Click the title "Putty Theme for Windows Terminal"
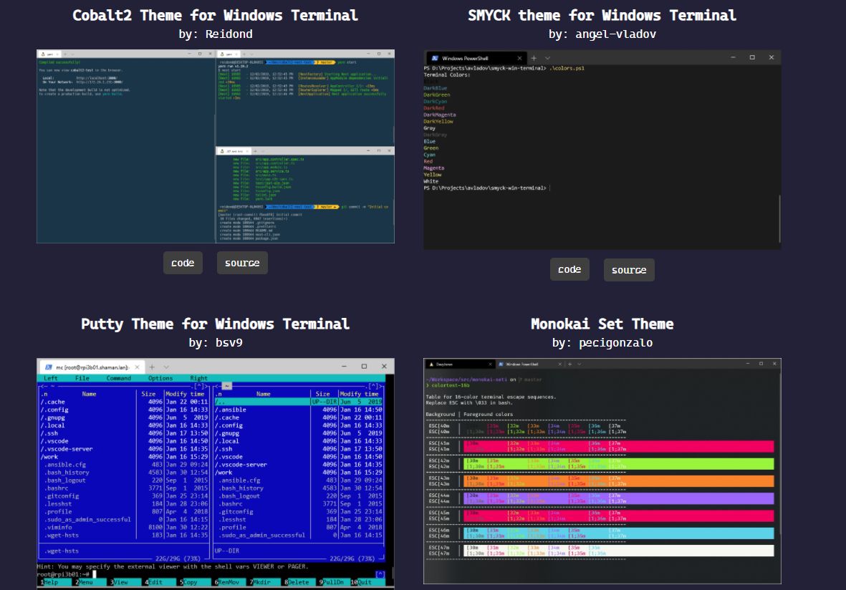Screen dimensions: 846x590 pos(216,324)
